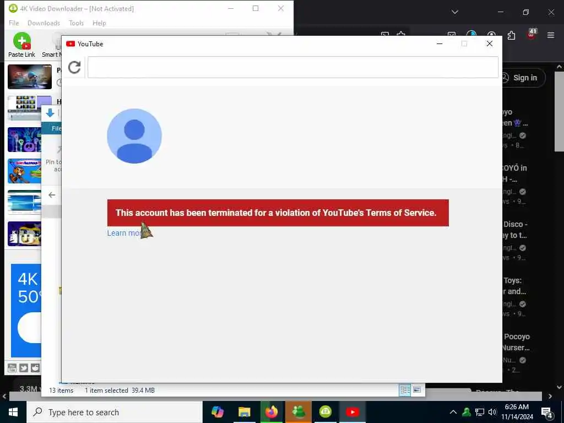Screen dimensions: 564x423
Task: Select the blue streaks video thumbnail in the downloader
Action: [24, 202]
